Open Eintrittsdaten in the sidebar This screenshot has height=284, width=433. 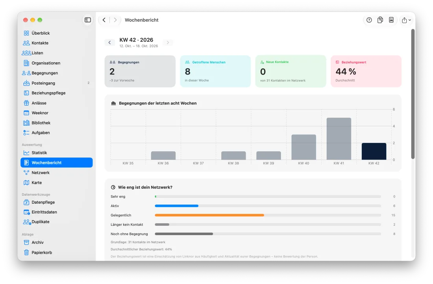pyautogui.click(x=57, y=212)
